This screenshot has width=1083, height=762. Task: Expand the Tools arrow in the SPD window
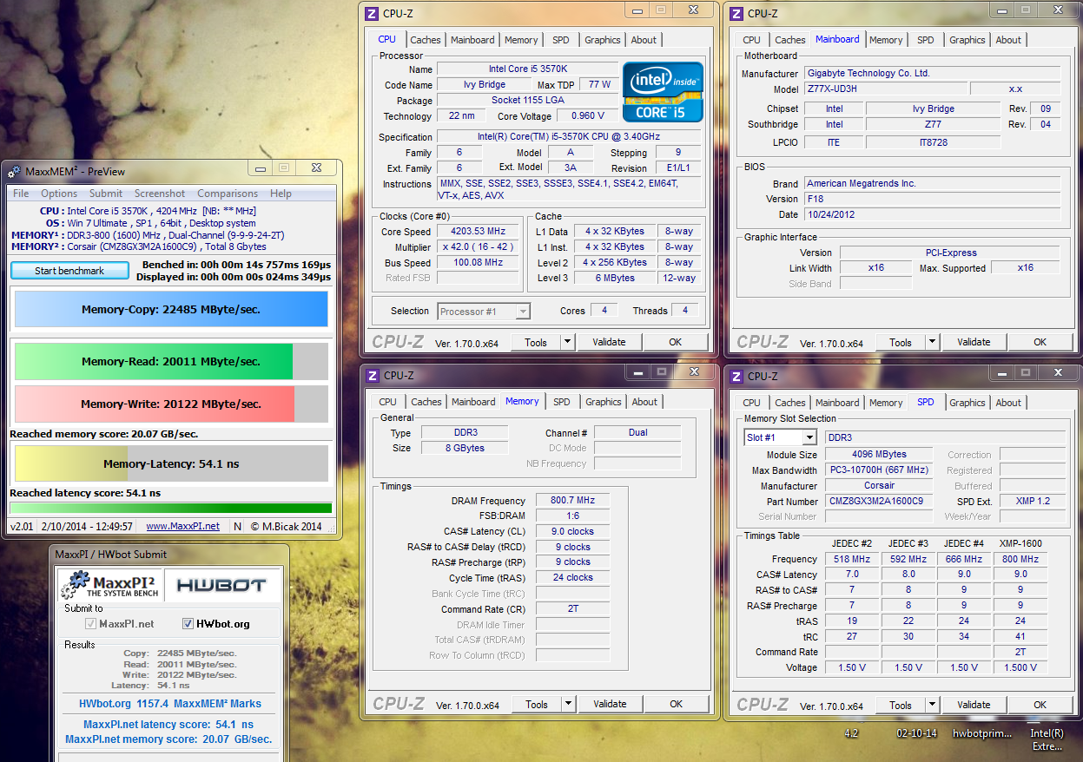933,705
